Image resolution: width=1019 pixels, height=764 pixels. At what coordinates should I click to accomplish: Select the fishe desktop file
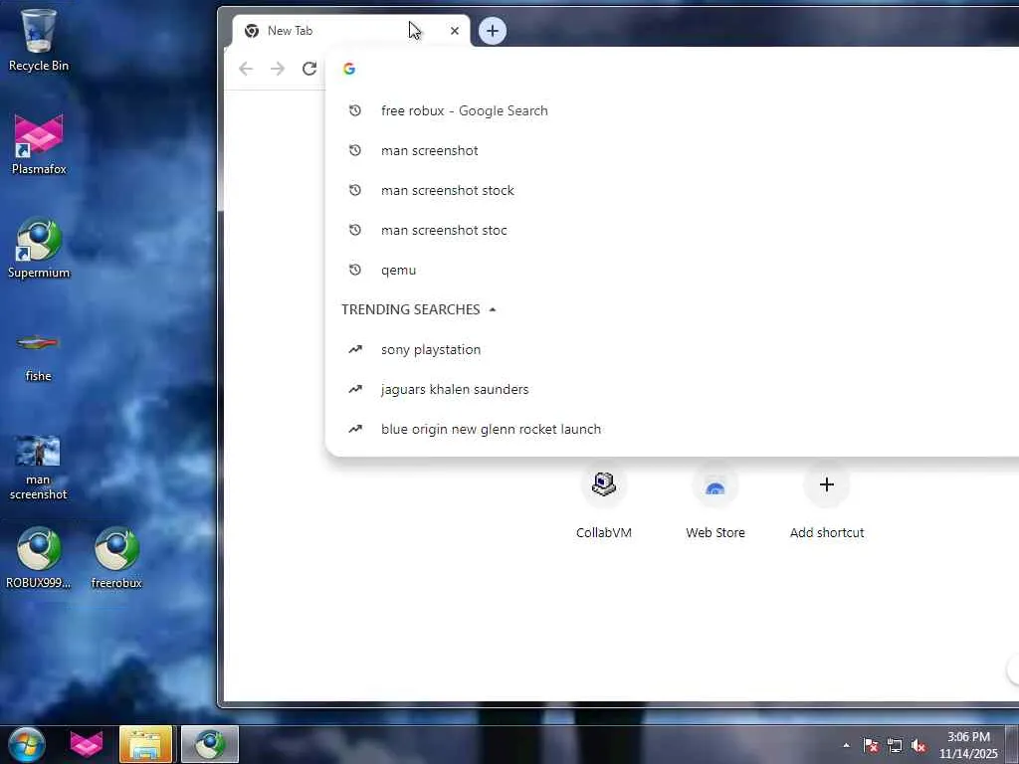pos(39,356)
